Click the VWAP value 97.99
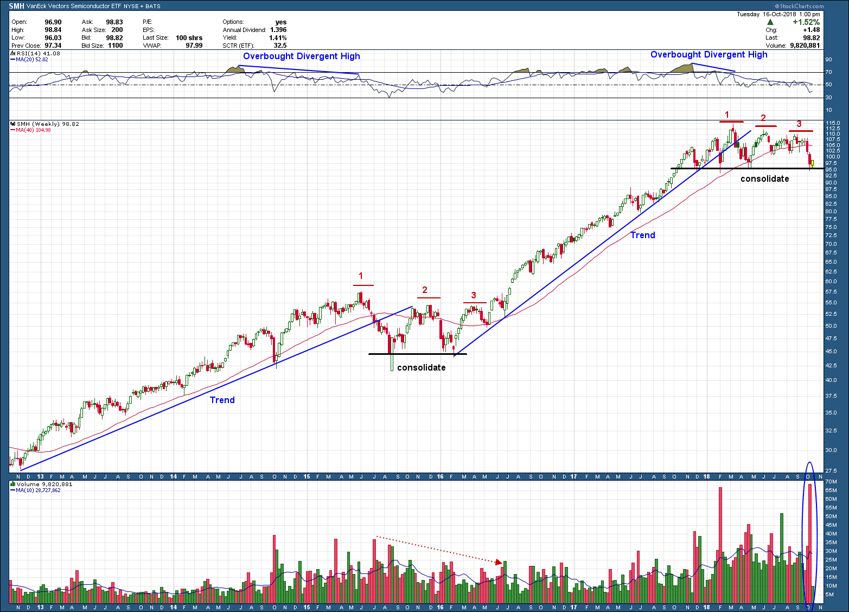 194,46
